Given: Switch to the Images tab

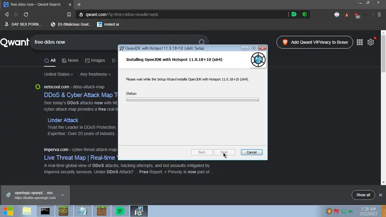Looking at the screenshot, I should 95,60.
